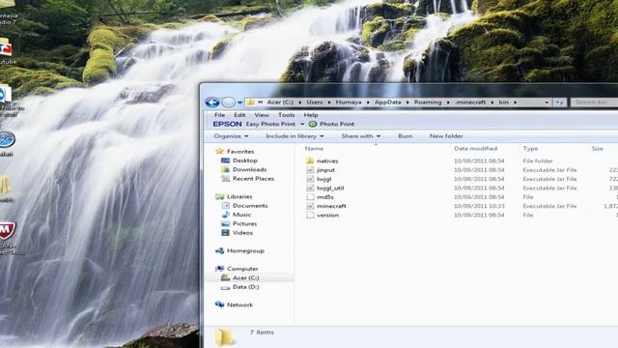The height and width of the screenshot is (348, 618).
Task: Select Network in the navigation pane
Action: [x=239, y=305]
